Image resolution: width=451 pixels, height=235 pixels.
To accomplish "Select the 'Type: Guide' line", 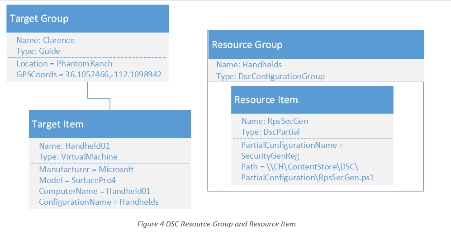I will tap(38, 51).
